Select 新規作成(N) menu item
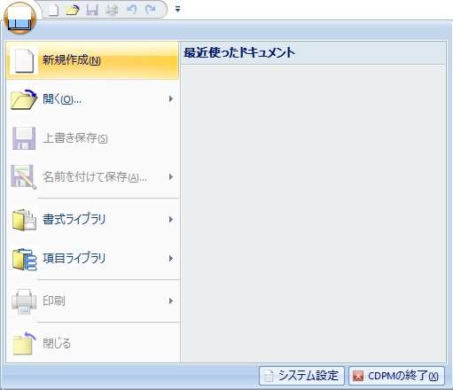The width and height of the screenshot is (453, 390). pos(92,60)
